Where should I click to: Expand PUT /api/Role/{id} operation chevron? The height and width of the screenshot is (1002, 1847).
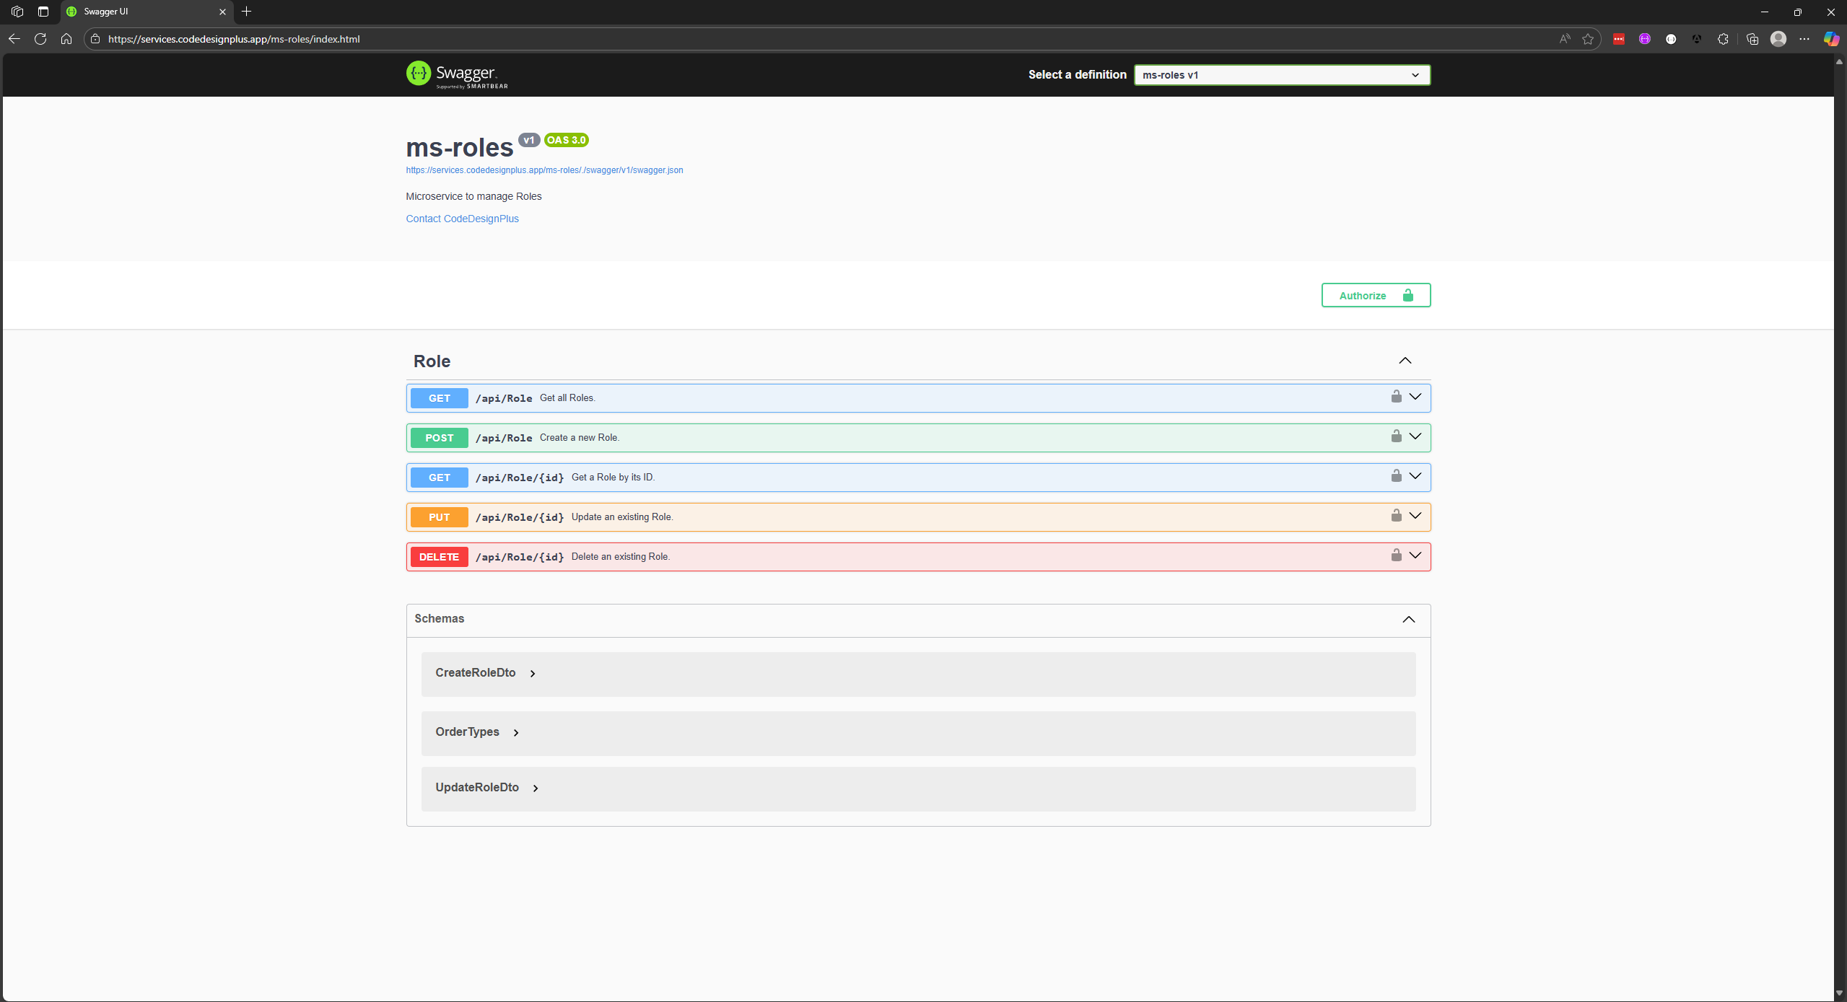point(1415,516)
